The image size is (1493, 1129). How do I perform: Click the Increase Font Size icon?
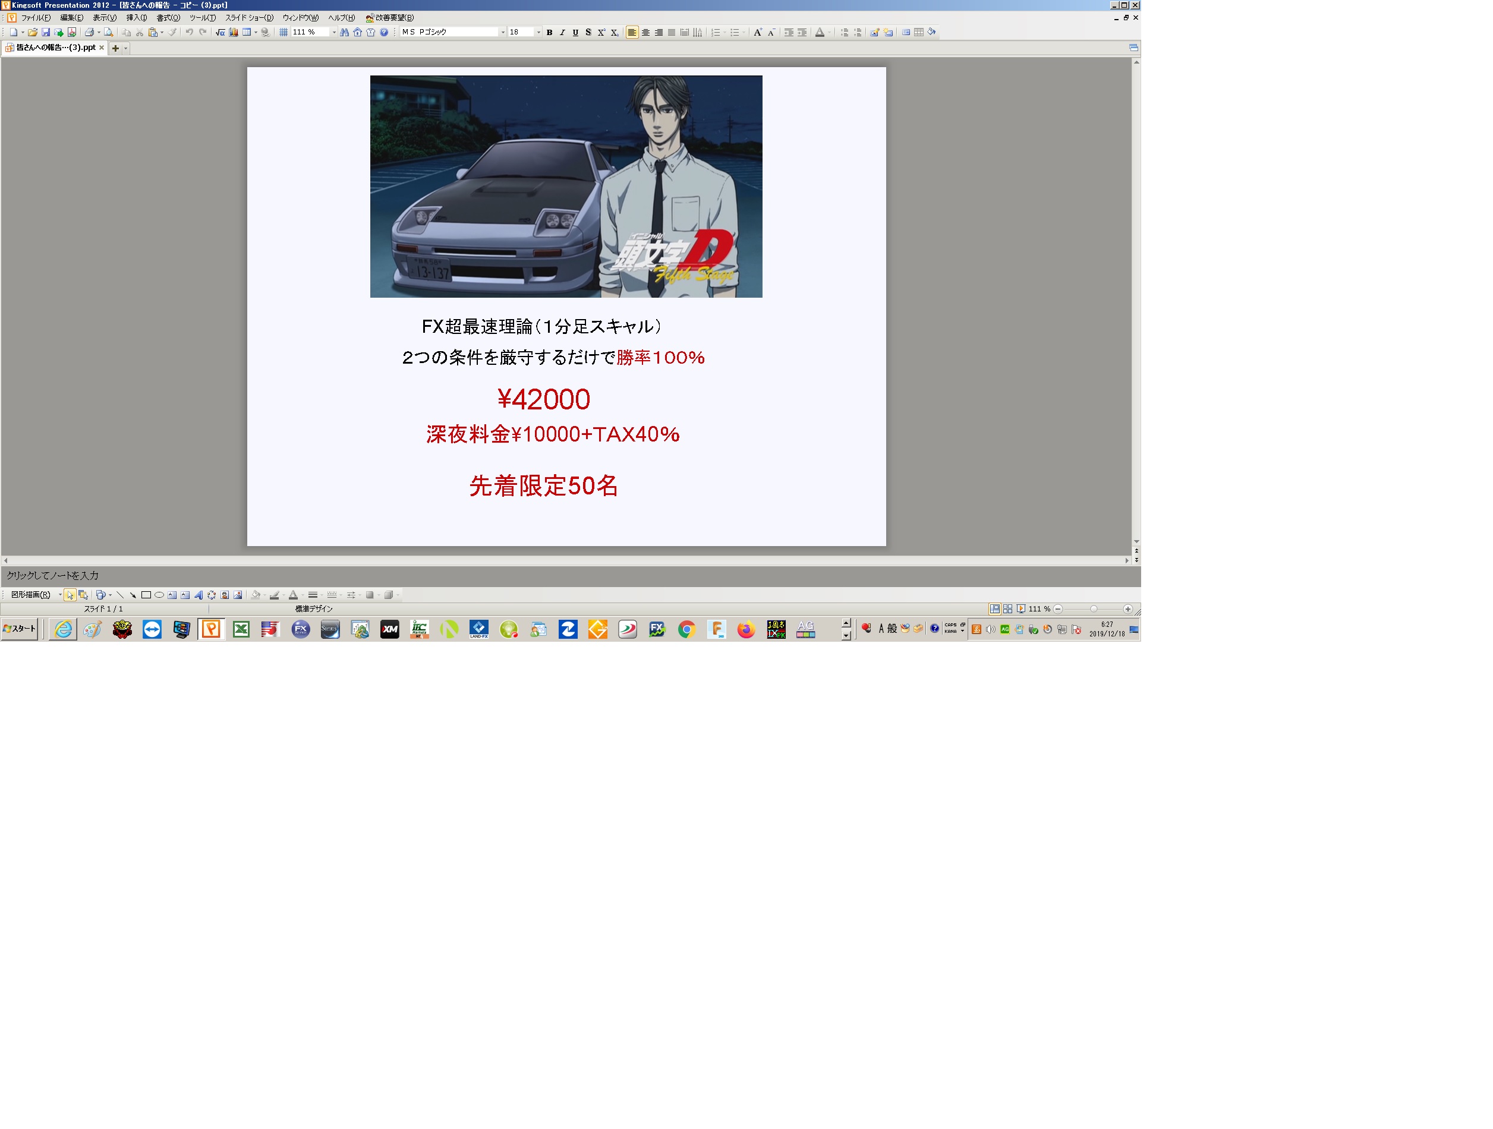pos(757,33)
